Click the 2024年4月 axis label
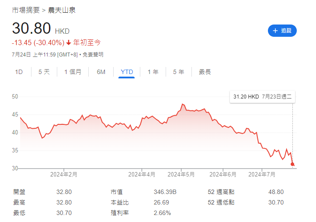Viewport: 316px width, 222px height. pos(142,174)
